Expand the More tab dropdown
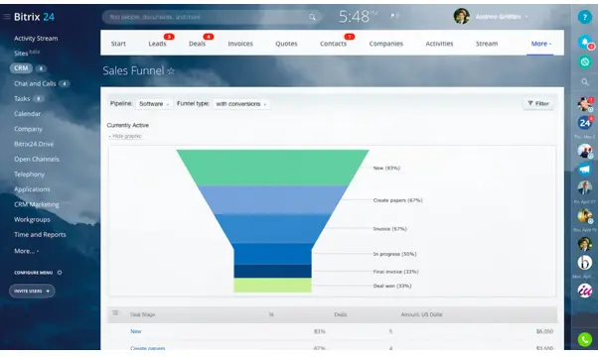The width and height of the screenshot is (598, 357). [540, 44]
